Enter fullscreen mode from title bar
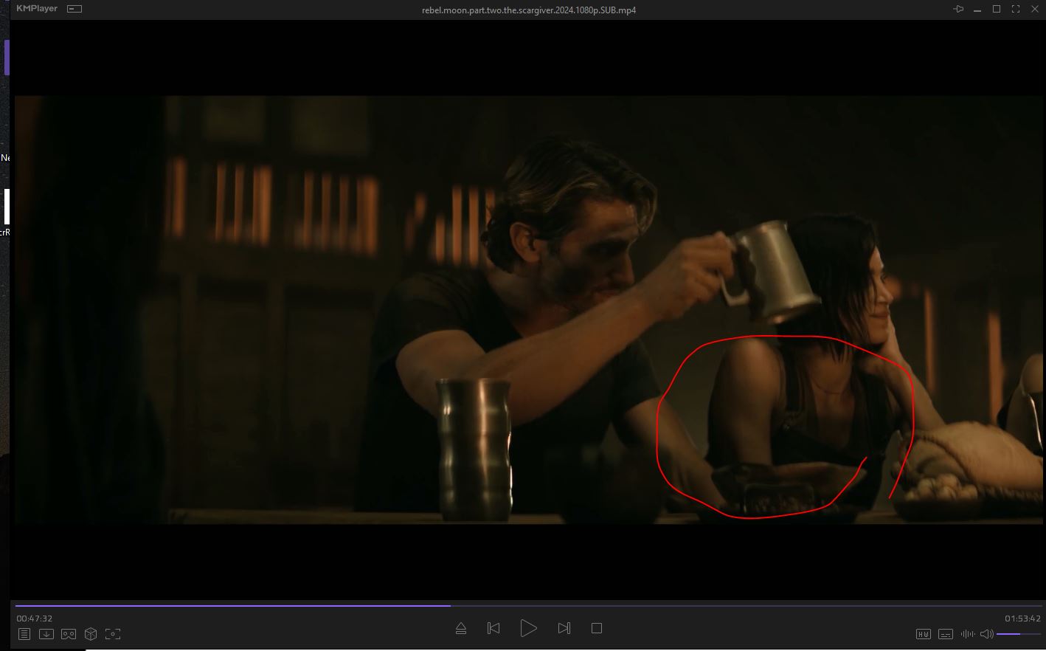The height and width of the screenshot is (651, 1046). click(x=1016, y=10)
